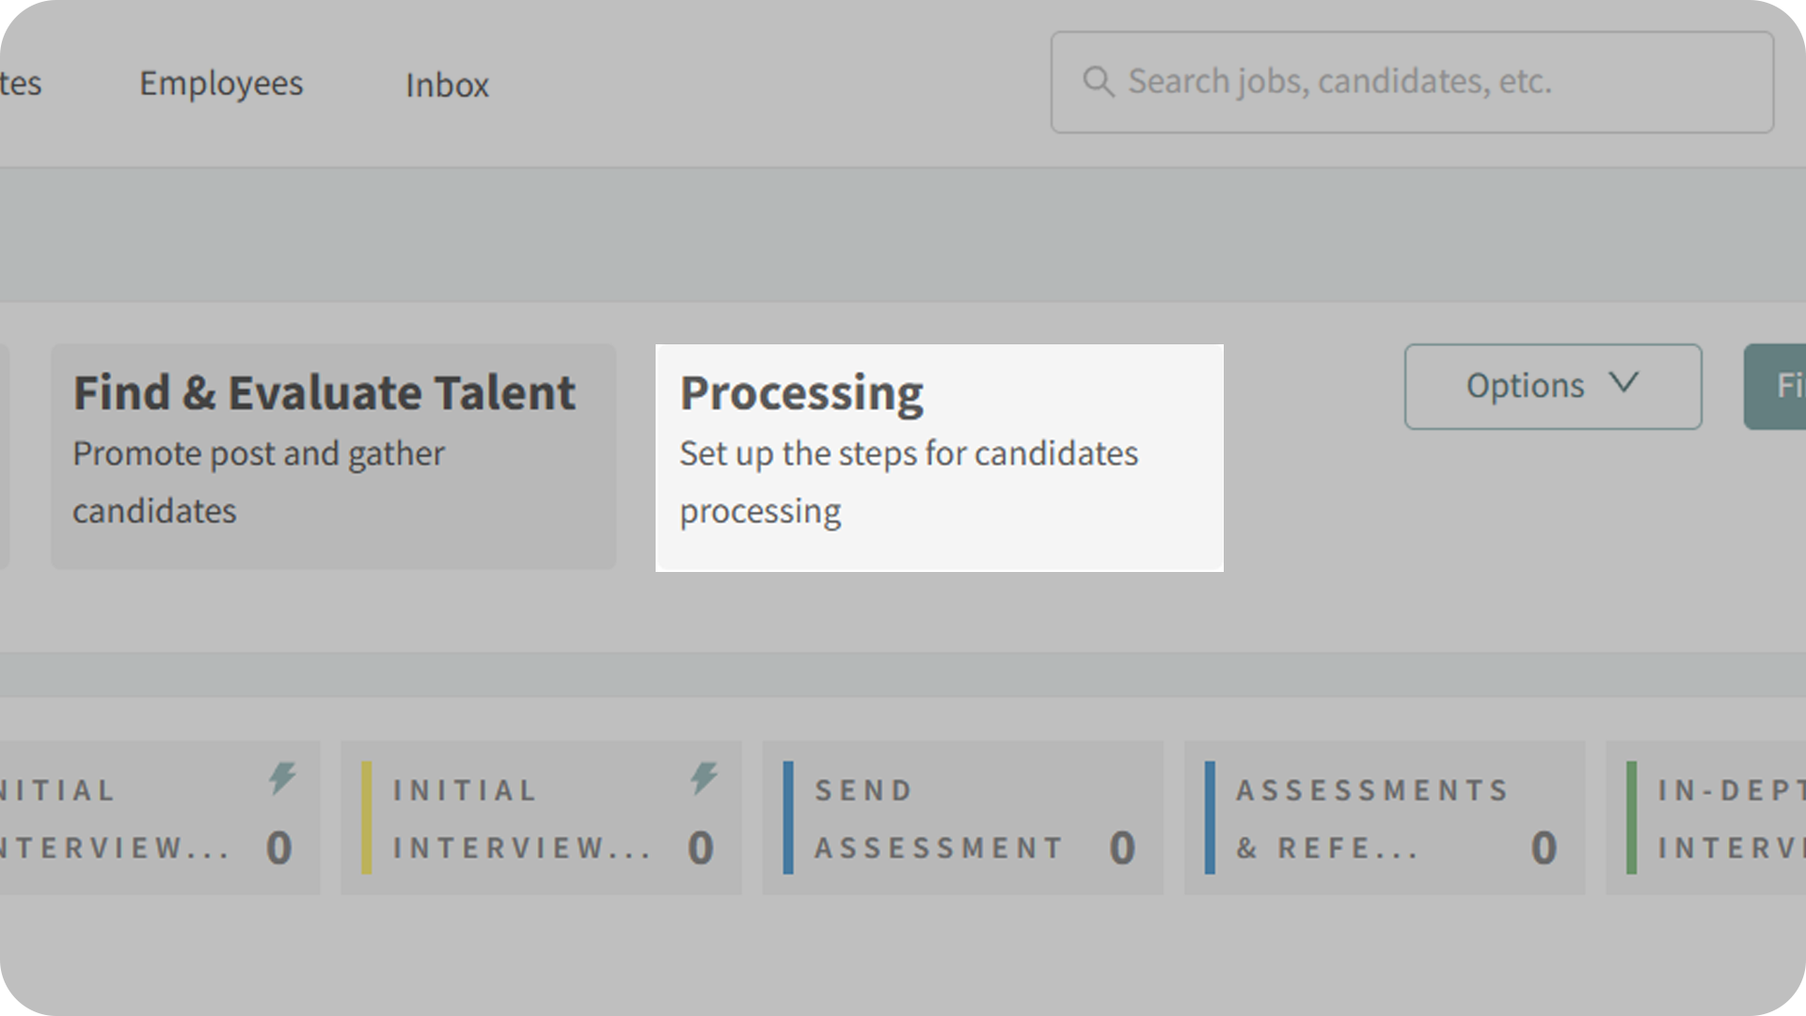1806x1016 pixels.
Task: Switch to the Find & Evaluate Talent step
Action: (333, 456)
